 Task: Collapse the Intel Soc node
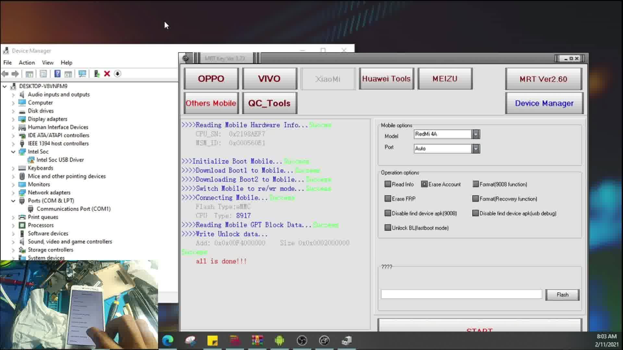(x=13, y=152)
